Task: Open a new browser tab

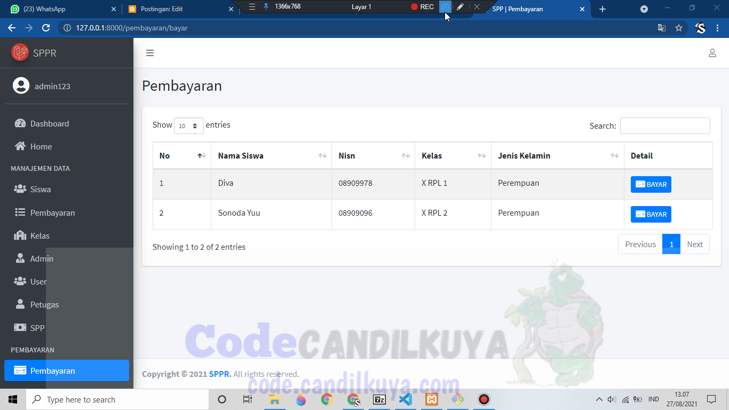Action: click(x=603, y=9)
